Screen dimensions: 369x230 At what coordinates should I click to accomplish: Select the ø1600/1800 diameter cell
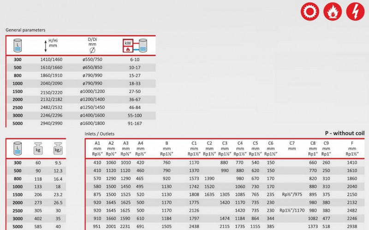pyautogui.click(x=92, y=123)
